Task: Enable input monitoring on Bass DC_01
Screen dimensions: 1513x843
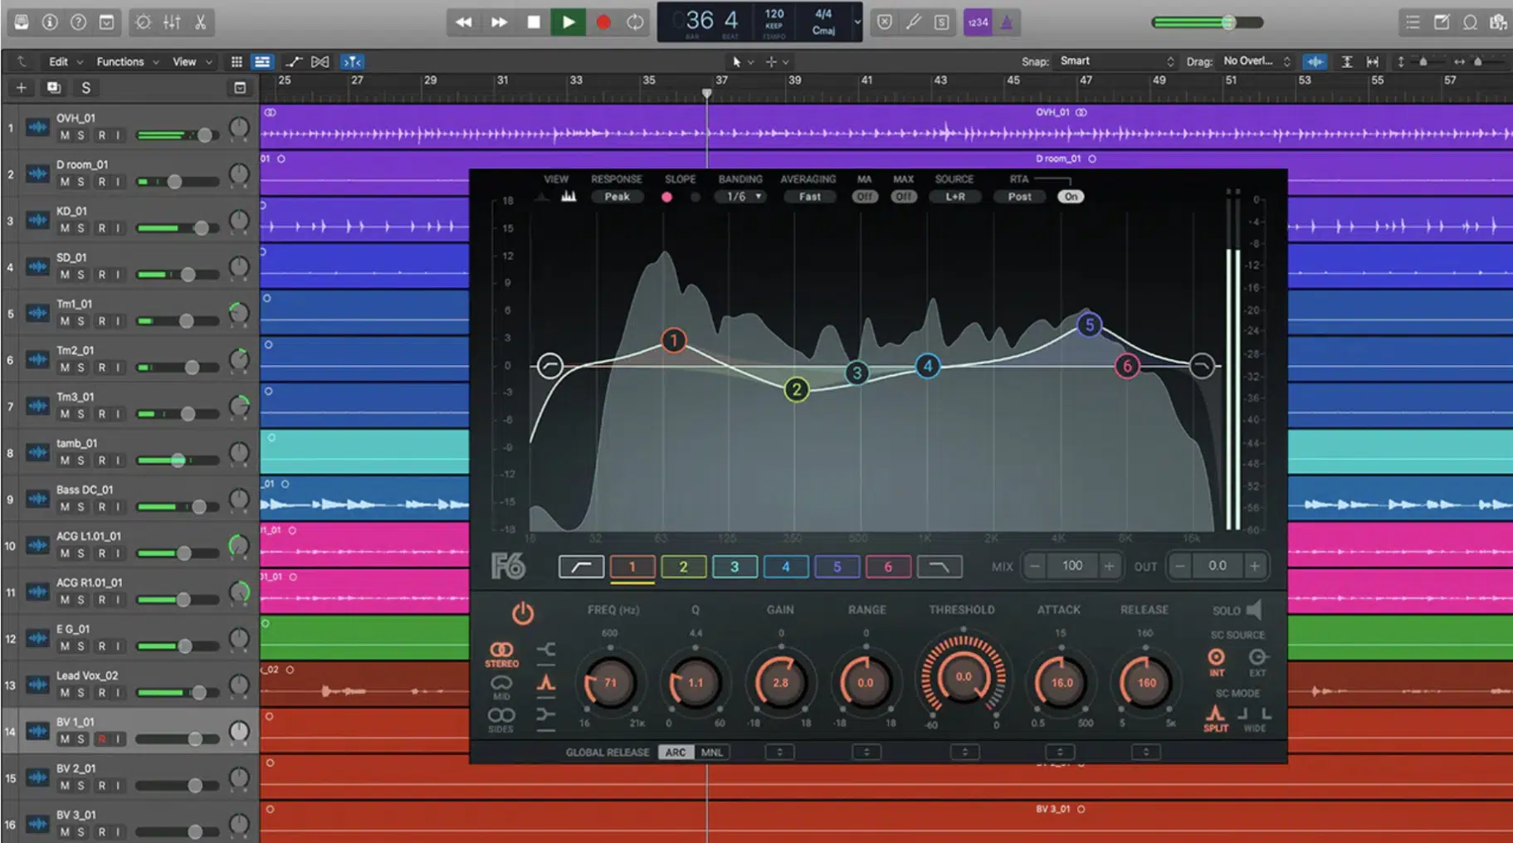Action: pos(118,507)
